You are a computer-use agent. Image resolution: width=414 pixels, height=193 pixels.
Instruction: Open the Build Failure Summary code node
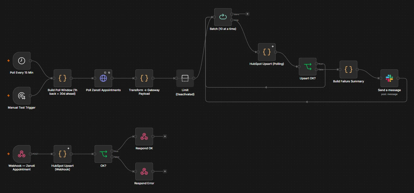click(x=348, y=69)
